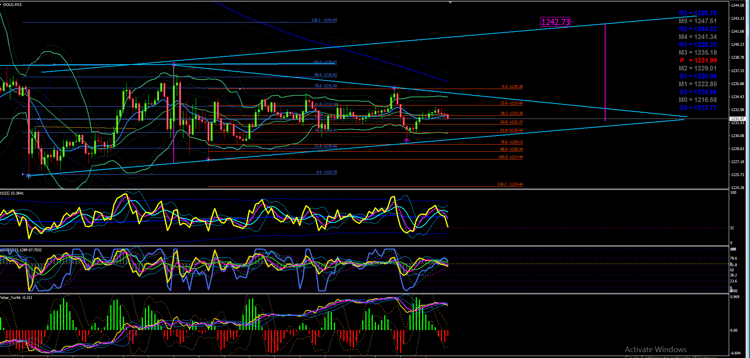This screenshot has width=750, height=358.
Task: Click the Fisher_Yur4ik -0.151 indicator label
Action: click(16, 298)
